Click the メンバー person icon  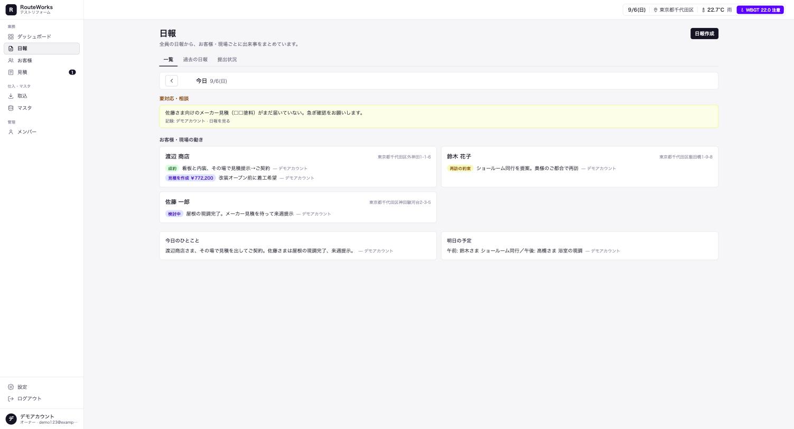click(x=11, y=132)
